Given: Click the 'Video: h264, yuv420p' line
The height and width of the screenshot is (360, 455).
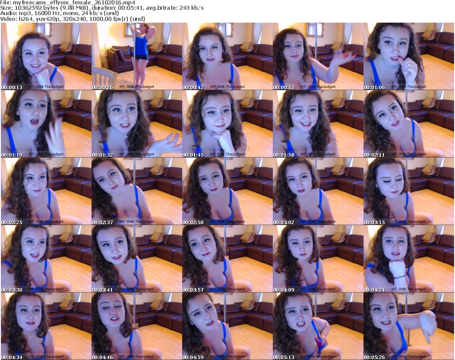Looking at the screenshot, I should tap(72, 19).
